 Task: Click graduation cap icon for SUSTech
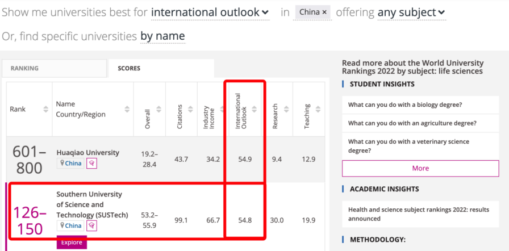[x=91, y=225]
